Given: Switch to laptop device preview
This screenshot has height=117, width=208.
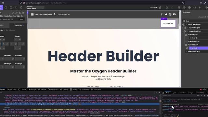Looking at the screenshot, I should point(6,7).
